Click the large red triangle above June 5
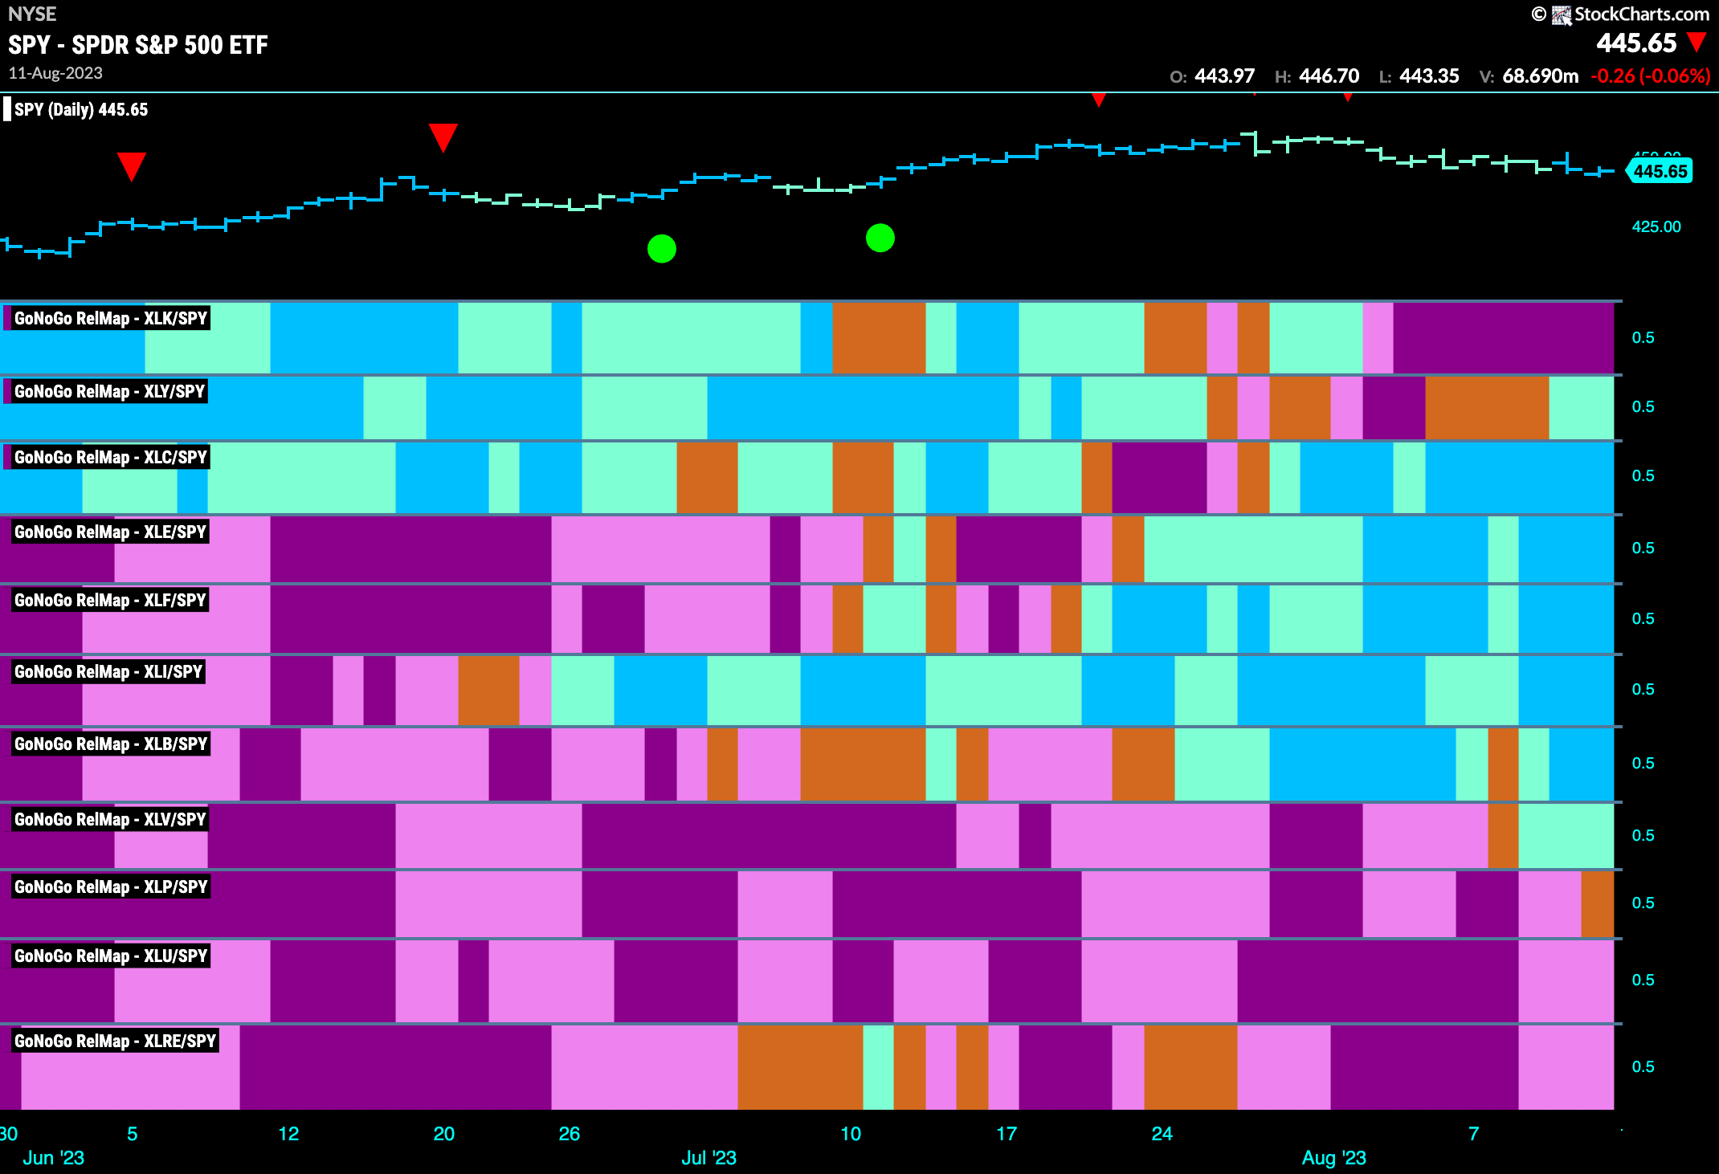The image size is (1719, 1174). [132, 167]
